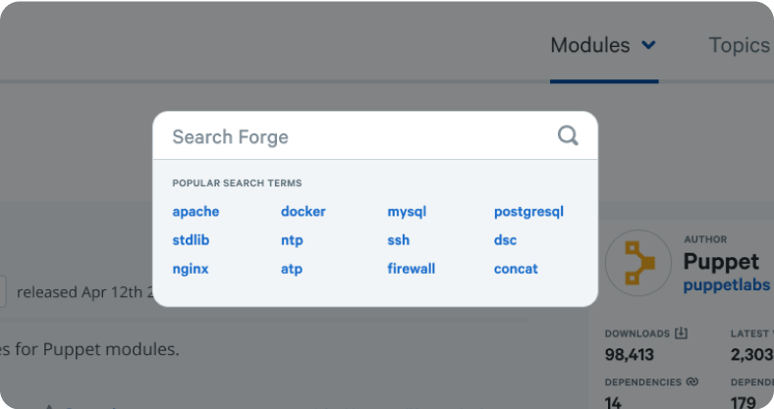Screen dimensions: 774x409
Task: Select the concat search term
Action: click(516, 268)
